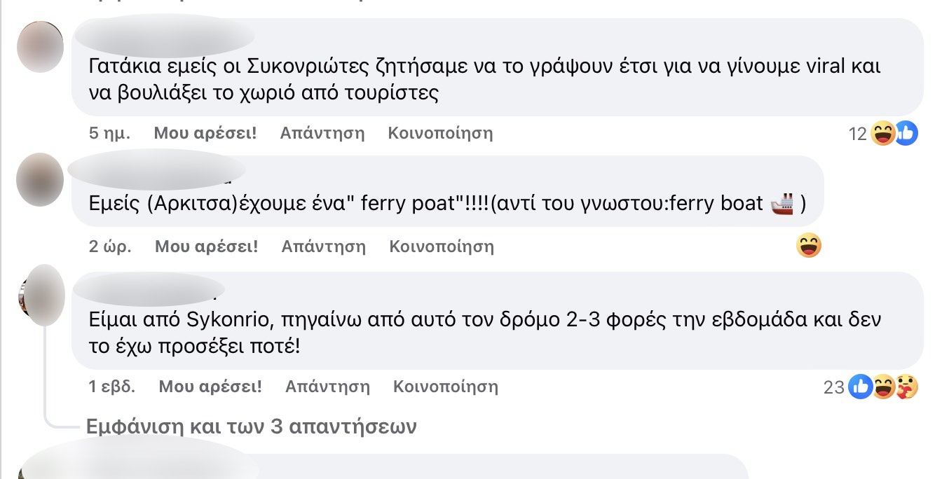The height and width of the screenshot is (479, 942).
Task: Open the 5 ημ. timestamp link
Action: pos(109,133)
